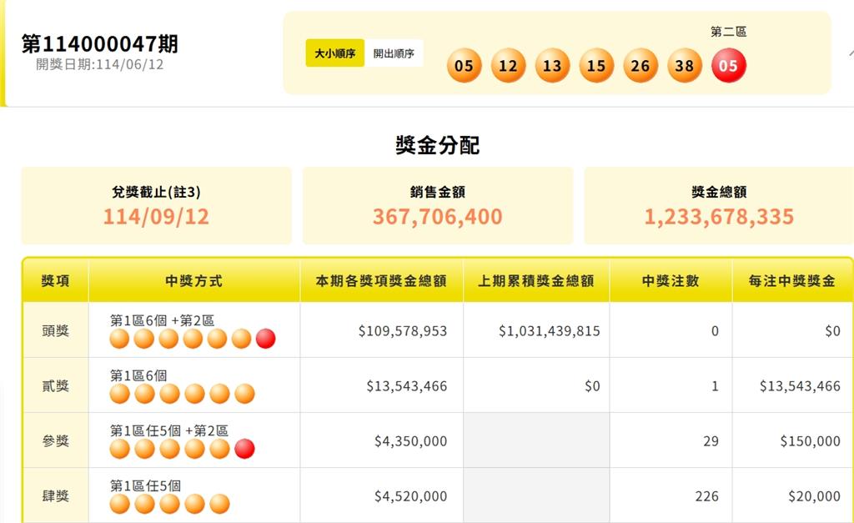This screenshot has width=854, height=523.
Task: Click 第1區任5個 +第2區 description
Action: [x=169, y=430]
